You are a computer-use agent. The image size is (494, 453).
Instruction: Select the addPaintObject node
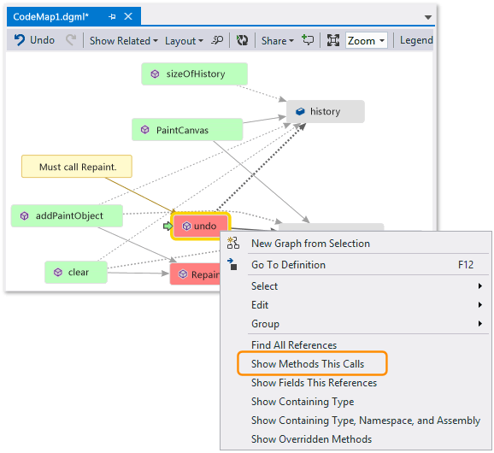click(x=67, y=215)
